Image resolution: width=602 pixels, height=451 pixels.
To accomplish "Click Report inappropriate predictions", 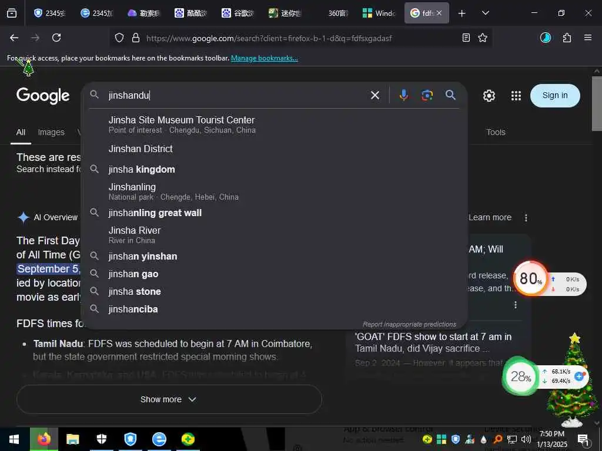I will (x=409, y=324).
